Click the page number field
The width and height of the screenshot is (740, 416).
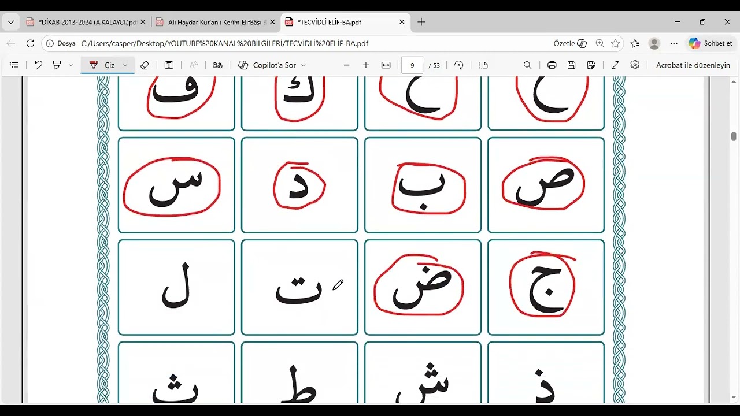(412, 65)
